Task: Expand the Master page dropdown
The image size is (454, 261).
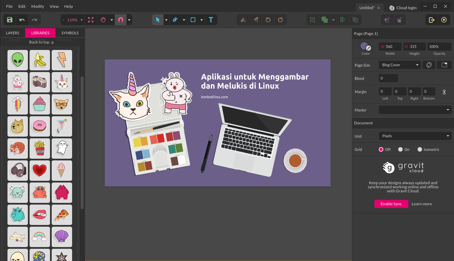Action: click(415, 110)
